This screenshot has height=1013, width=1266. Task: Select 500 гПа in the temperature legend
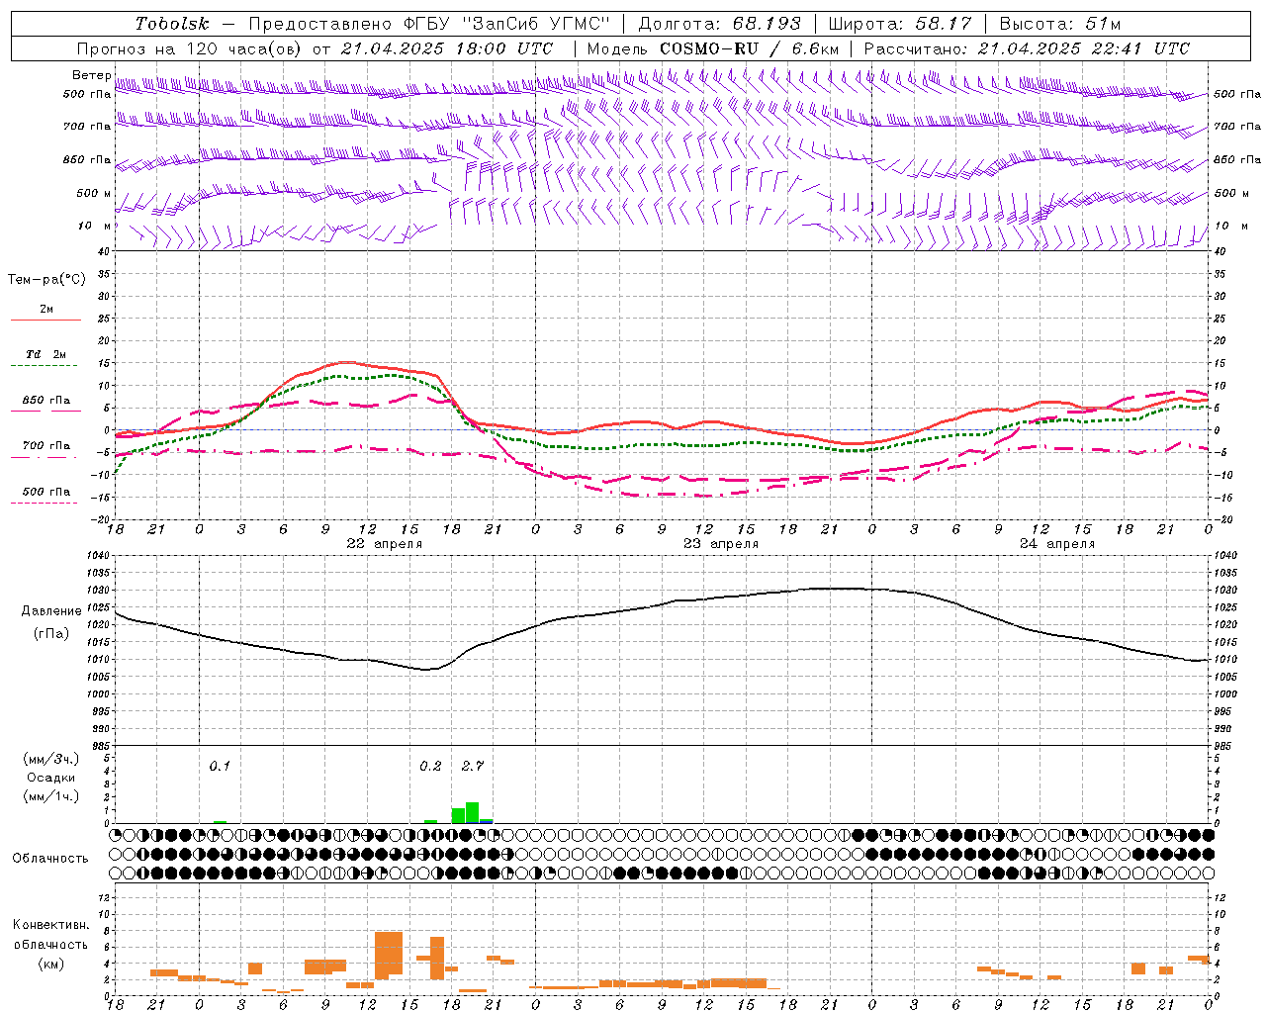pyautogui.click(x=45, y=492)
